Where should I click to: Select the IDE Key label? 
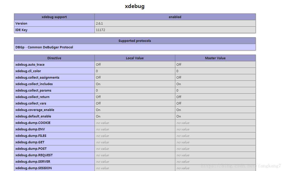tap(54, 30)
